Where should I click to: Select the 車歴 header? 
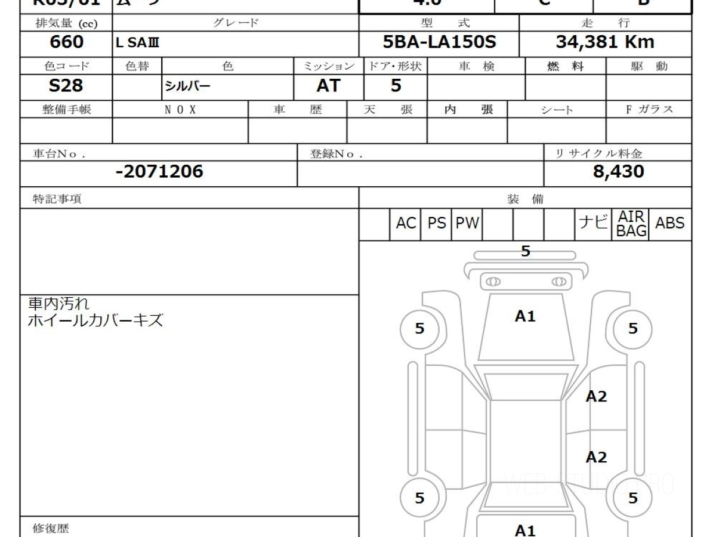[297, 109]
